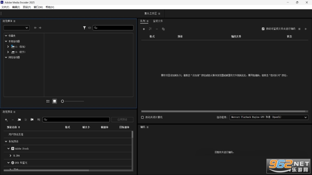Click the preset browser horizontal scrollbar

(46, 170)
